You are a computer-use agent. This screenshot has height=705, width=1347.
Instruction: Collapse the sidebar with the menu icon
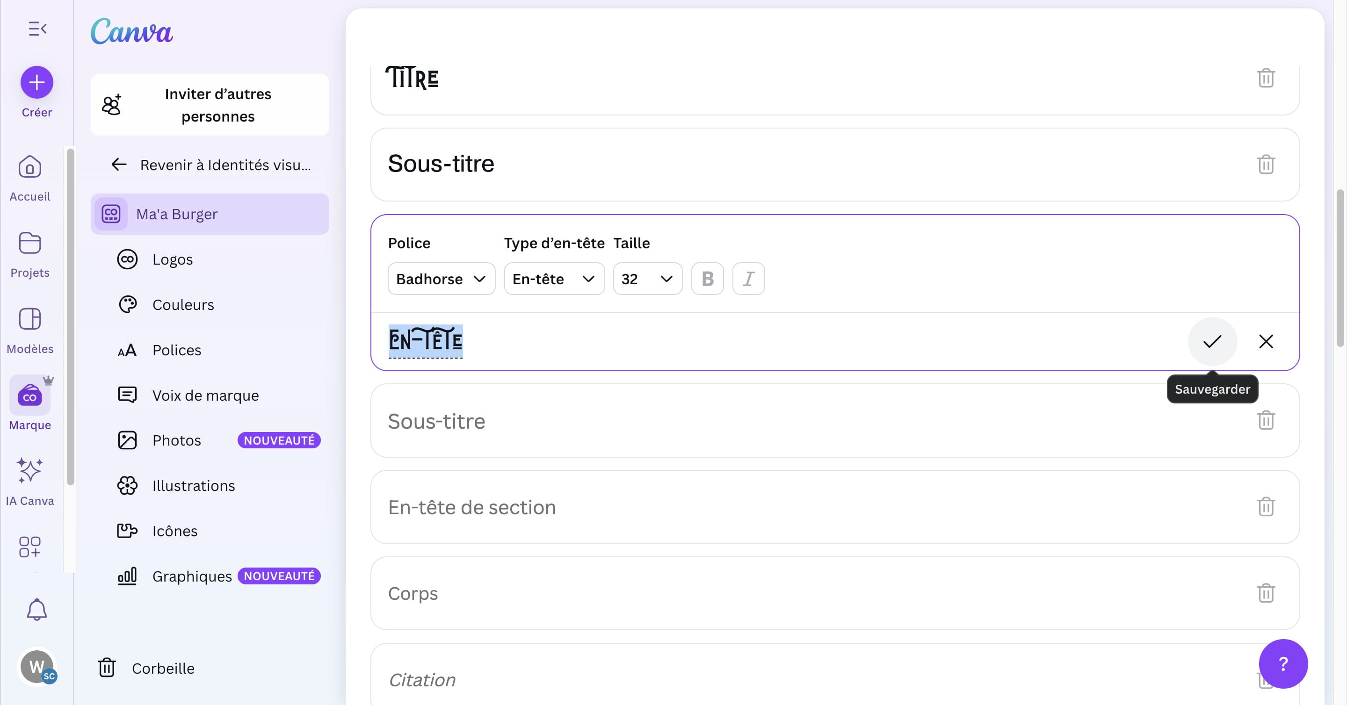click(x=37, y=29)
